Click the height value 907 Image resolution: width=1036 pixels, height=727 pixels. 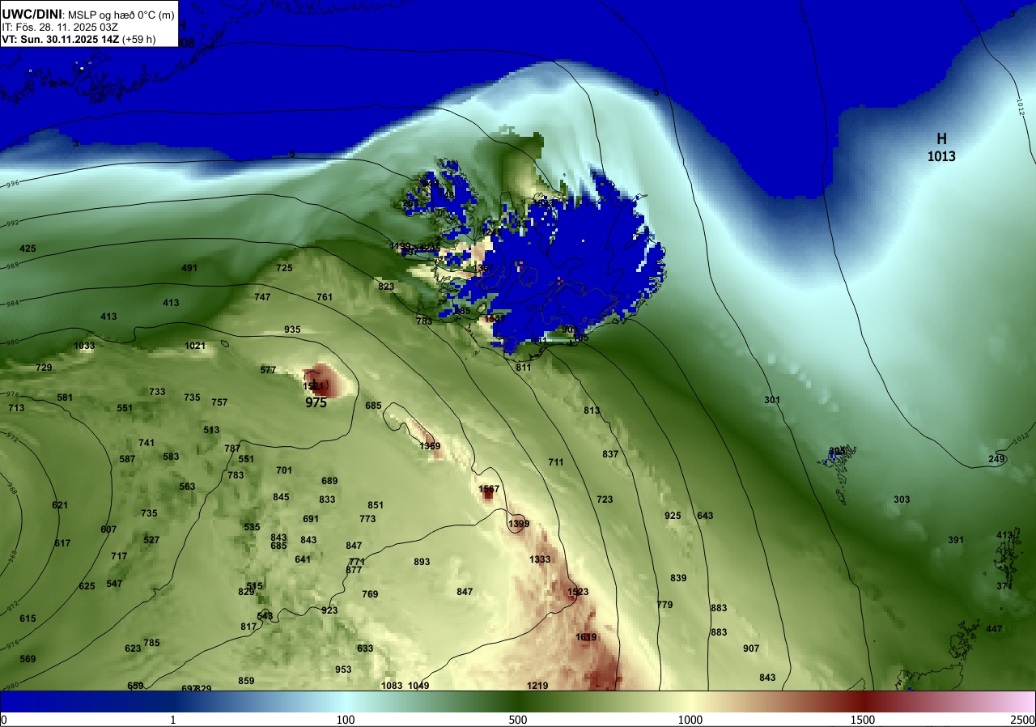tap(751, 648)
